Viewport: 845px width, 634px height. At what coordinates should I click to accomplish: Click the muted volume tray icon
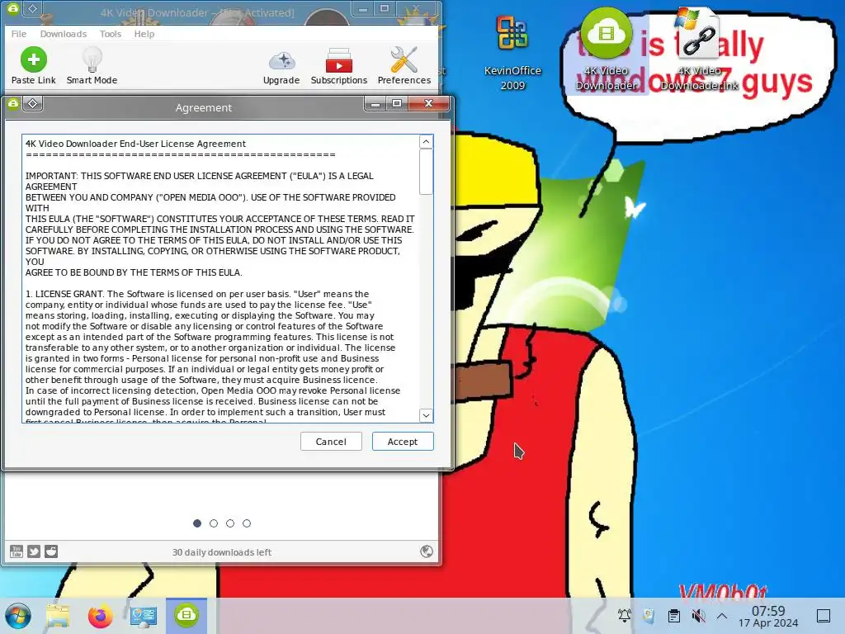(698, 616)
